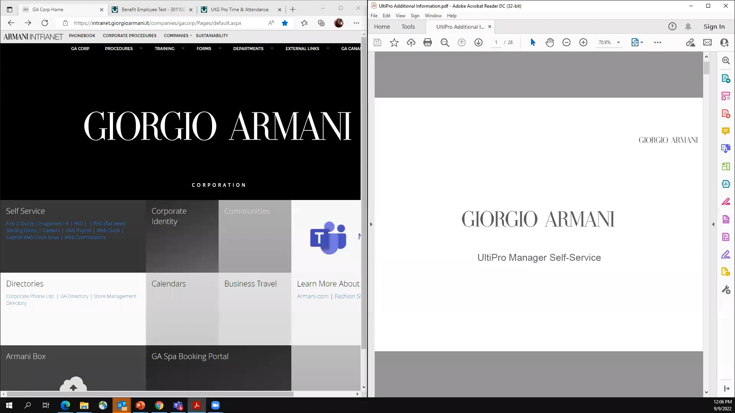Viewport: 735px width, 413px height.
Task: Bookmark PDF with the star icon
Action: (394, 42)
